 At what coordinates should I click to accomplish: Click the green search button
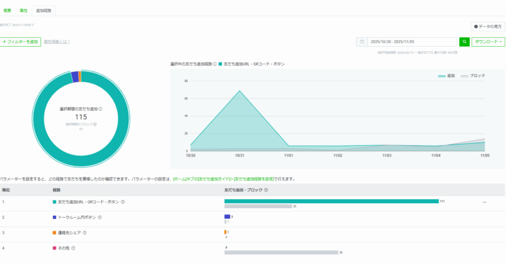coord(464,42)
